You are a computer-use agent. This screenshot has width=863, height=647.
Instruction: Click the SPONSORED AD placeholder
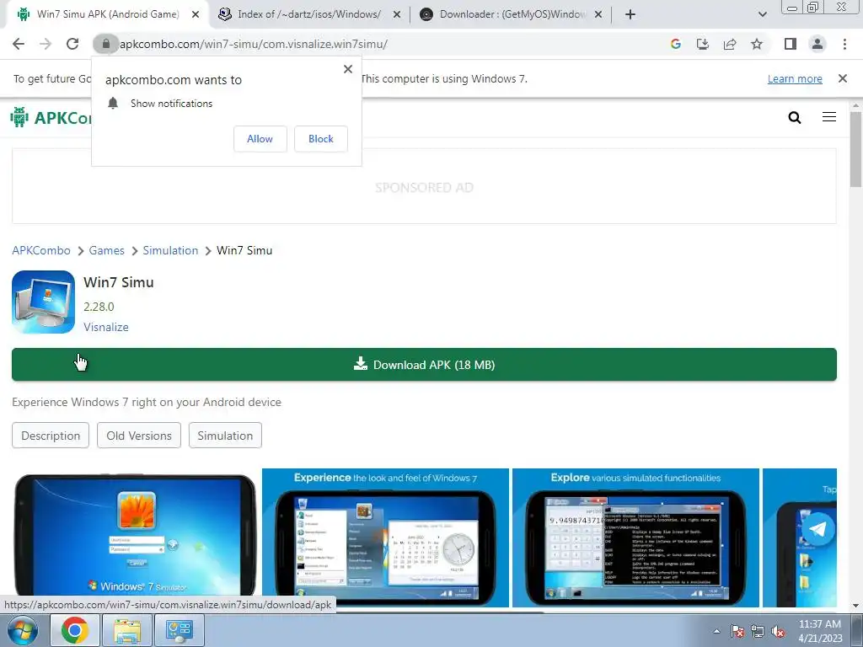pos(425,187)
